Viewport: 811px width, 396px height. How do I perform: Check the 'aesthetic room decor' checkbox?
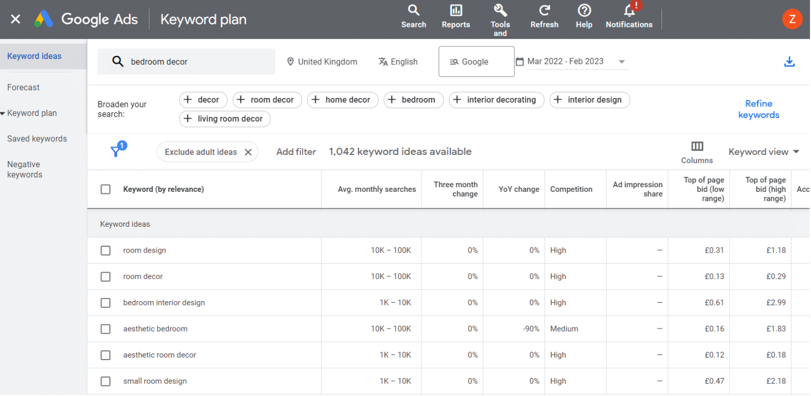[106, 355]
